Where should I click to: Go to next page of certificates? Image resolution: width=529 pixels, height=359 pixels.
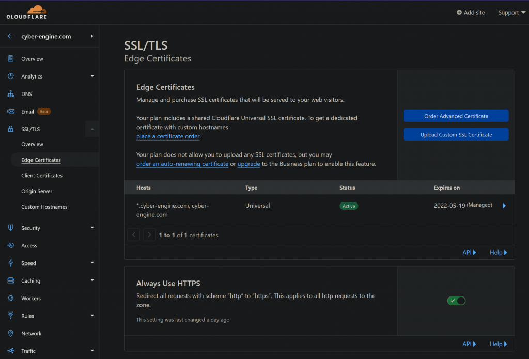click(149, 235)
